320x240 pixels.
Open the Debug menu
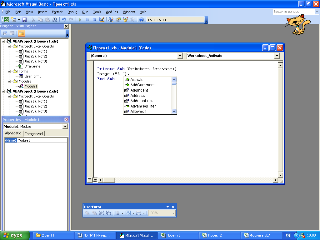[72, 12]
